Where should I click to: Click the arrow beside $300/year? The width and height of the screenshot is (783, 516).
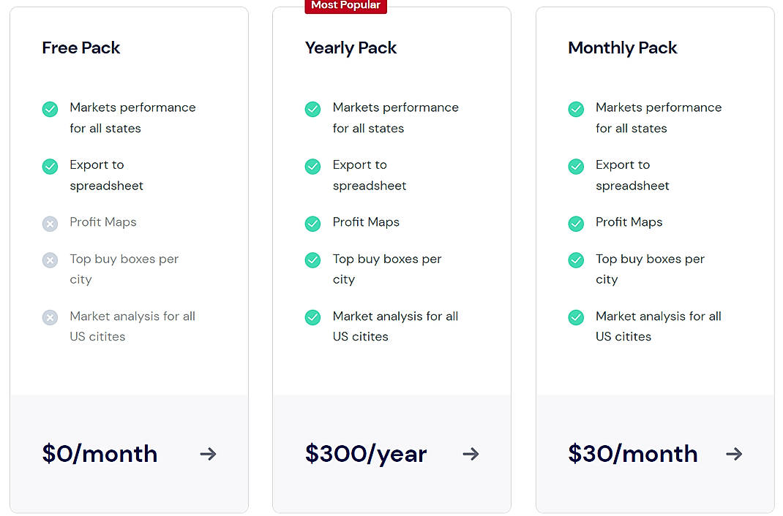pyautogui.click(x=471, y=454)
